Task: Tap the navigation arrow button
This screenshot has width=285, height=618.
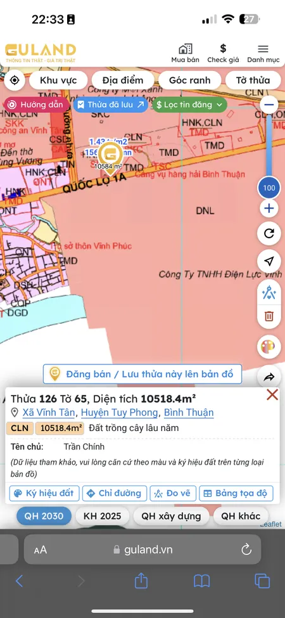Action: [269, 261]
